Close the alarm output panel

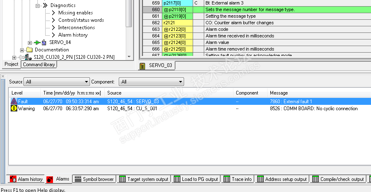[x=3, y=76]
